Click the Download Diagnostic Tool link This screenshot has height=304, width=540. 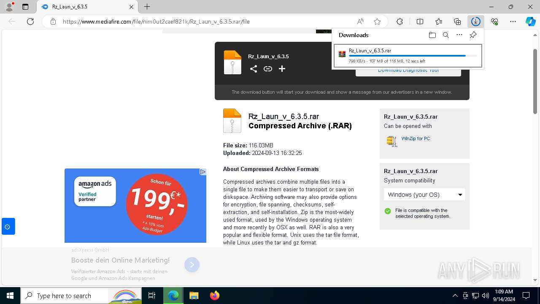point(408,71)
